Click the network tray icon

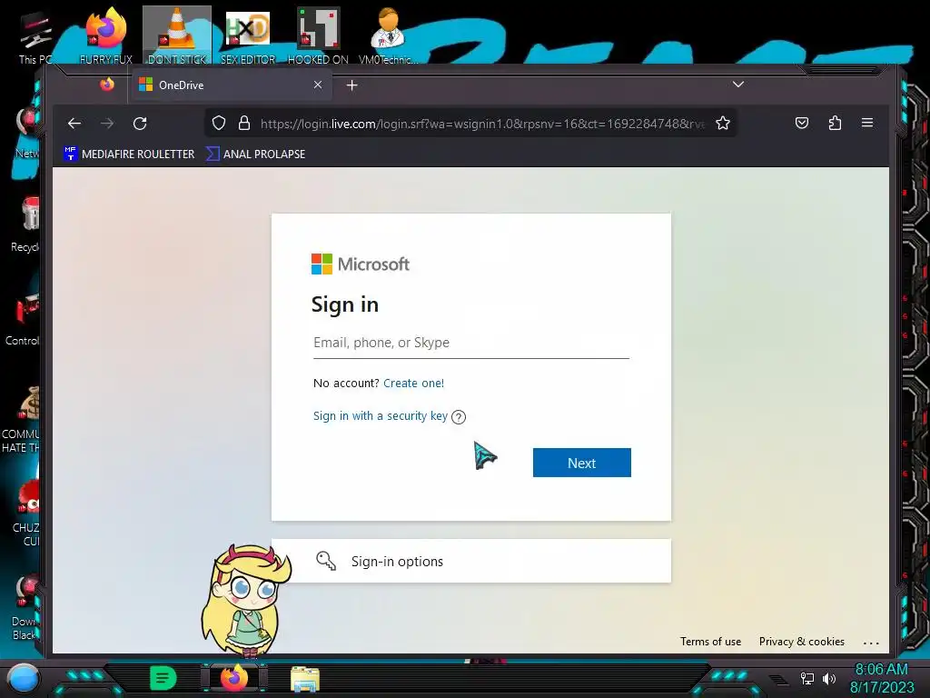[807, 678]
